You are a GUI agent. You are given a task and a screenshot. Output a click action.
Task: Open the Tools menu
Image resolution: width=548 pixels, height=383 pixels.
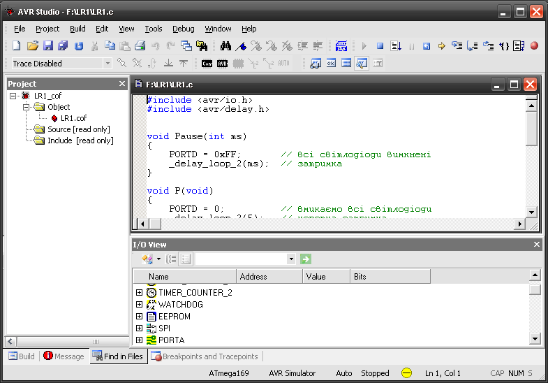point(154,29)
